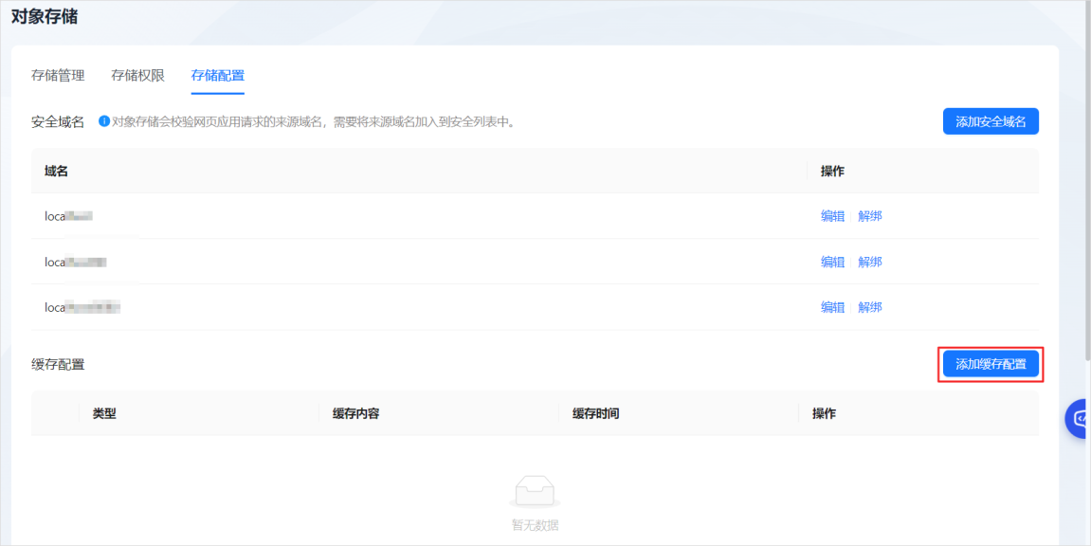
Task: Click the 添加安全域名 button
Action: pyautogui.click(x=991, y=121)
